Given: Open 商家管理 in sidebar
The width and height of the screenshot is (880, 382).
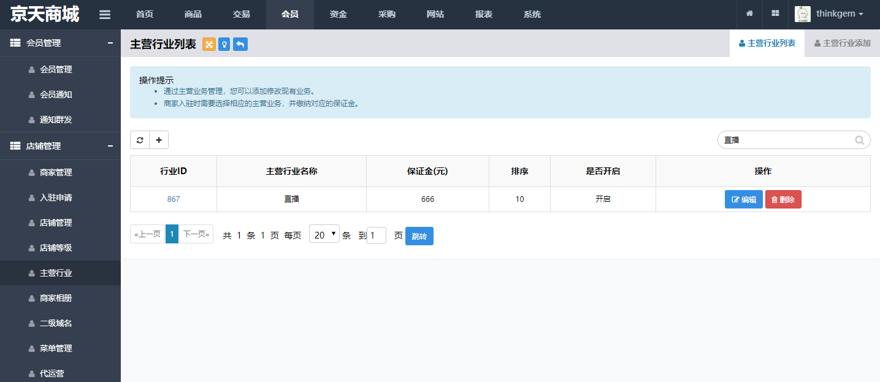Looking at the screenshot, I should point(60,172).
